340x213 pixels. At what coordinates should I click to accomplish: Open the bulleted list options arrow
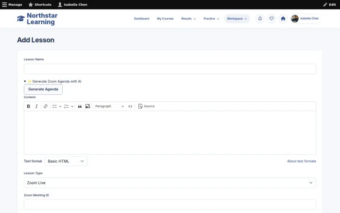(x=60, y=106)
